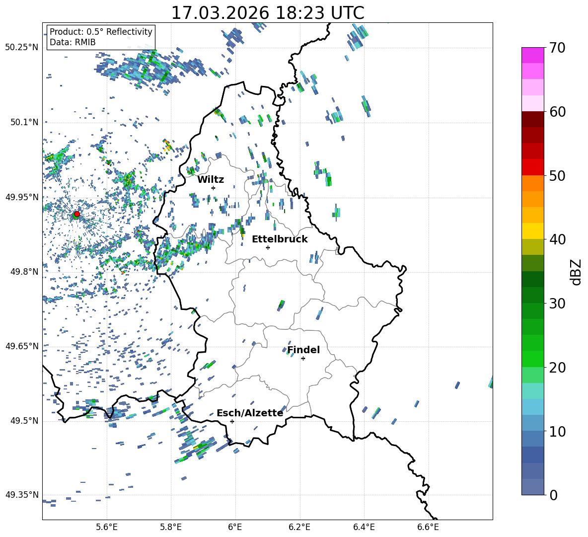The width and height of the screenshot is (588, 537).
Task: Select the Ettelbruck city label
Action: [280, 239]
